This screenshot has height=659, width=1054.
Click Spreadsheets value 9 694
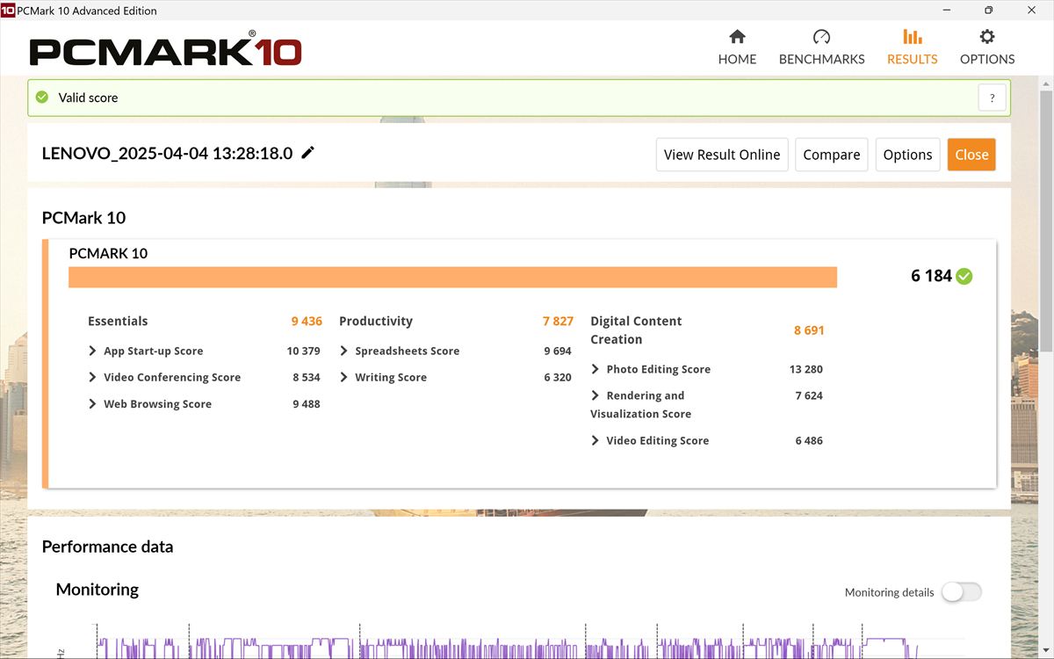pyautogui.click(x=558, y=351)
